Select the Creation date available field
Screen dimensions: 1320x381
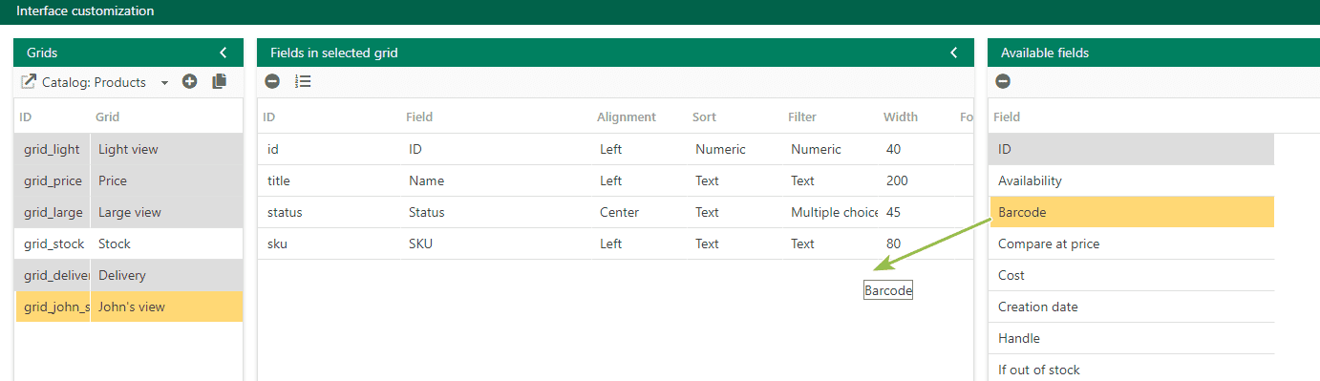1132,307
